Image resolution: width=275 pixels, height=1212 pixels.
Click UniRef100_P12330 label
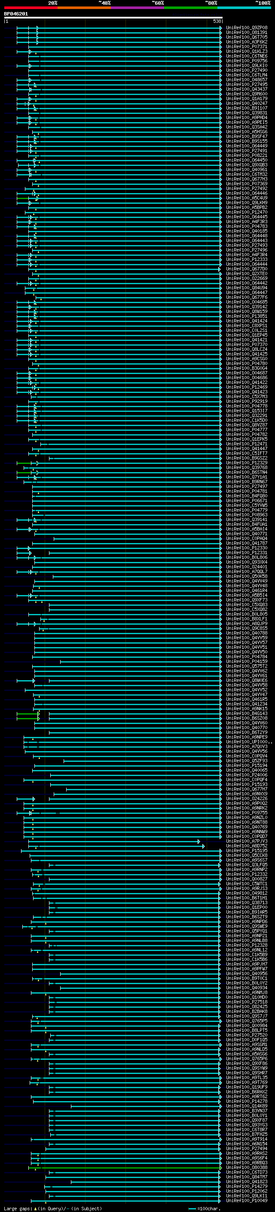point(246,548)
